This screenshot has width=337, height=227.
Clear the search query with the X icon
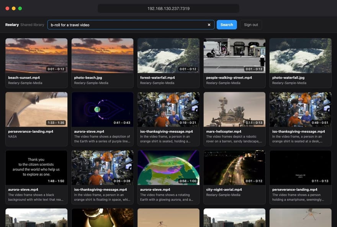209,25
